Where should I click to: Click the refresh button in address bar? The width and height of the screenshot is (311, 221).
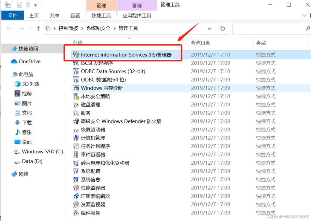tap(223, 29)
